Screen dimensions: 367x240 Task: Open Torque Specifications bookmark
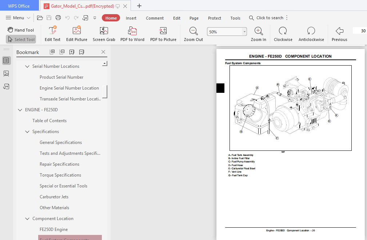point(60,175)
